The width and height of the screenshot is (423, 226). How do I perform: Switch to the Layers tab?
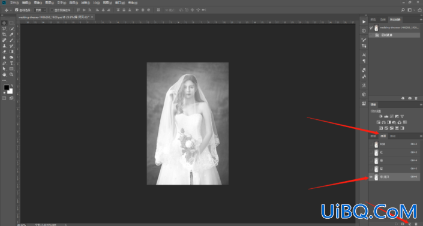(373, 136)
